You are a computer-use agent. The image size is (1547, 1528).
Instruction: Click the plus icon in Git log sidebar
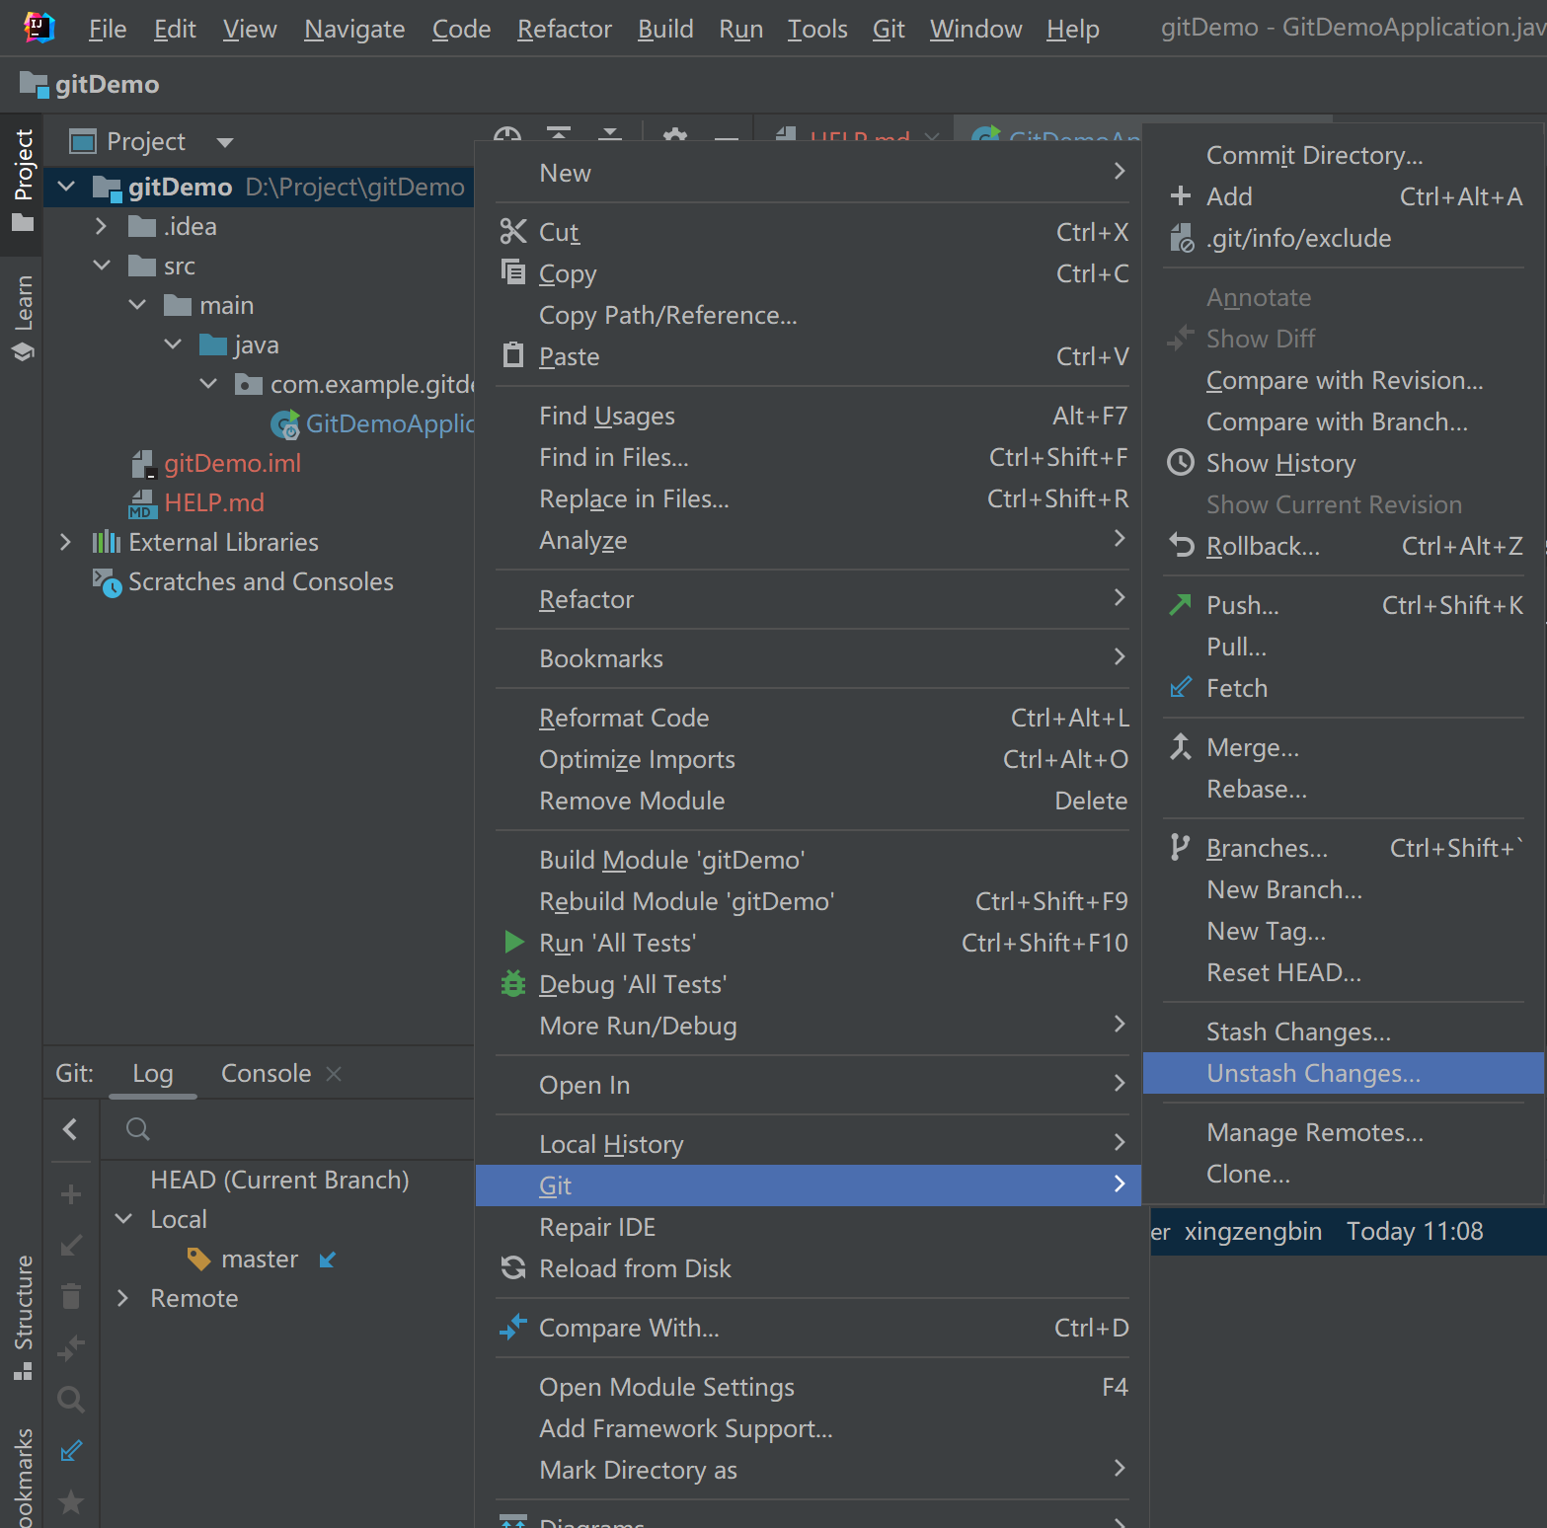tap(71, 1194)
